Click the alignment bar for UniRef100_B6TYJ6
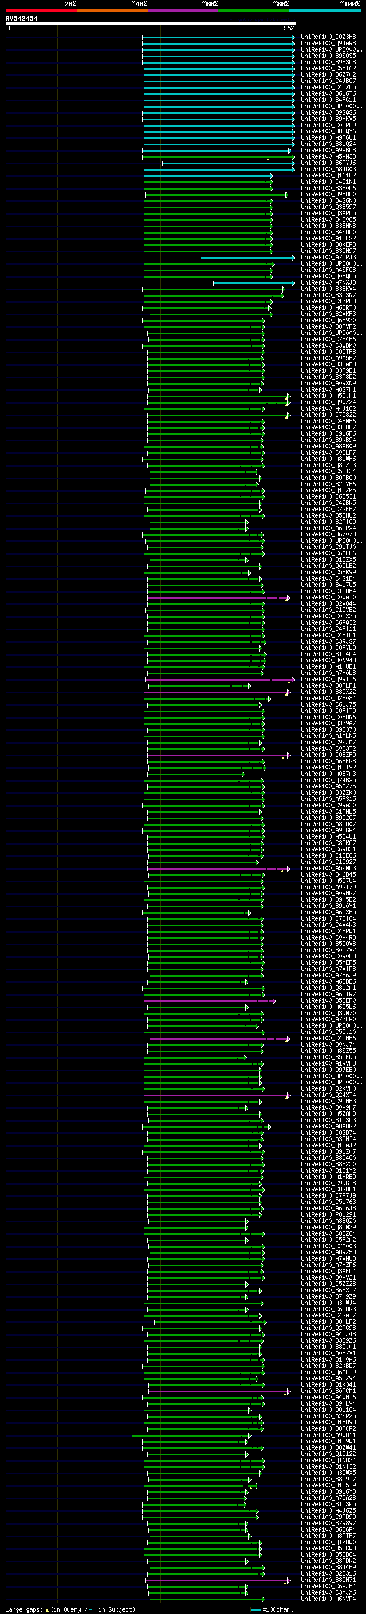 point(228,163)
